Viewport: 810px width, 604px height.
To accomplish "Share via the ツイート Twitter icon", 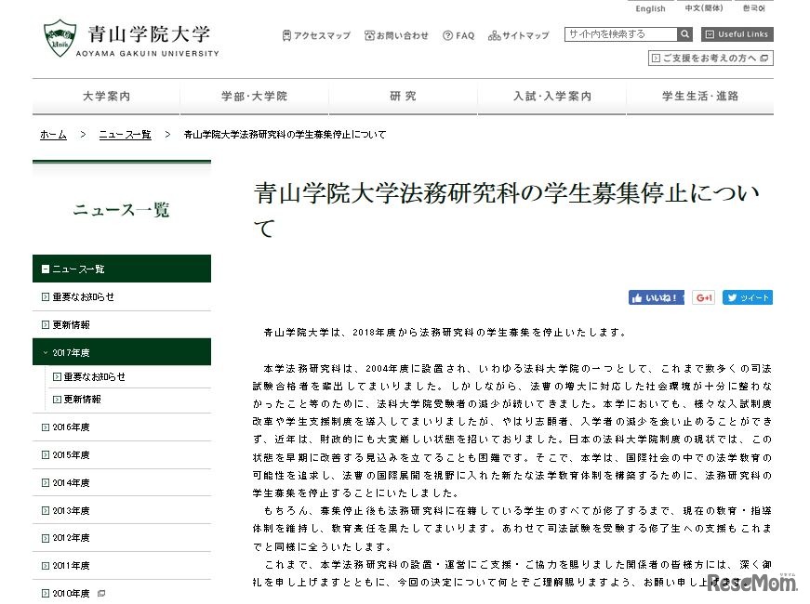I will (x=748, y=297).
